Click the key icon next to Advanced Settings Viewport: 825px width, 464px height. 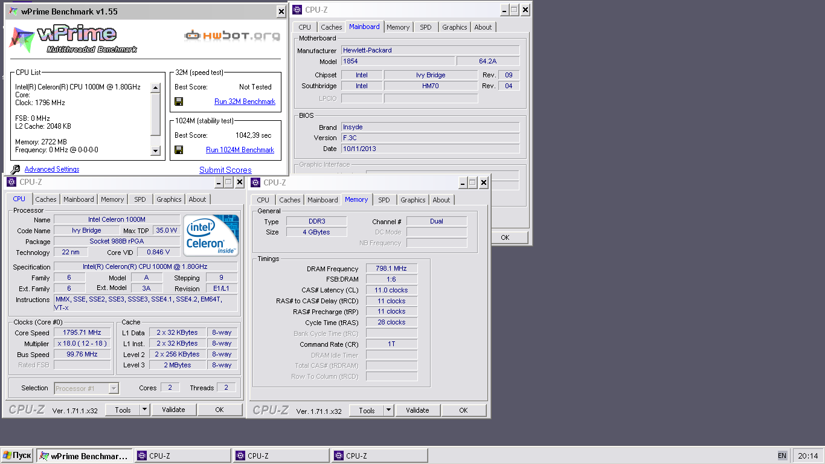(15, 170)
